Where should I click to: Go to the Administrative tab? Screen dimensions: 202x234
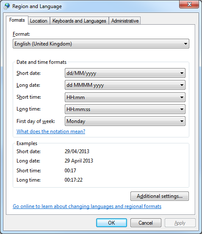125,21
